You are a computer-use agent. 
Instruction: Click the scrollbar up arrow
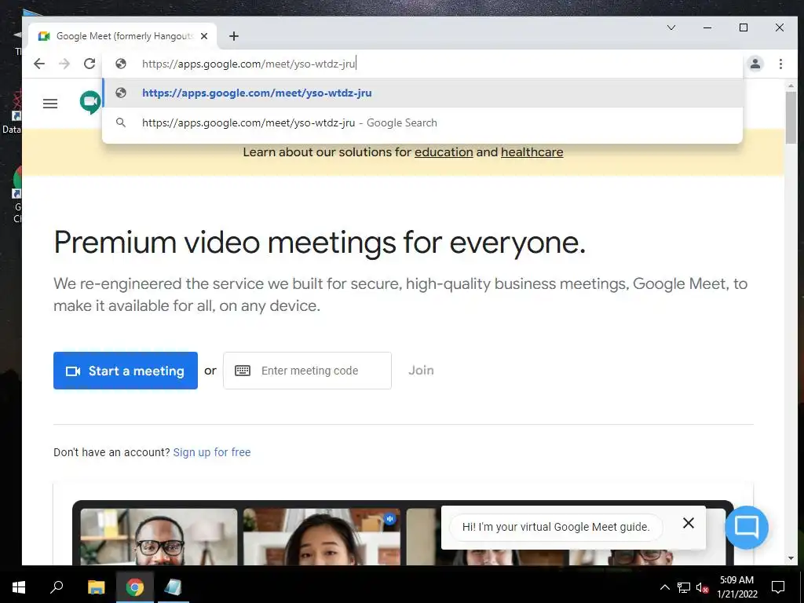tap(791, 86)
